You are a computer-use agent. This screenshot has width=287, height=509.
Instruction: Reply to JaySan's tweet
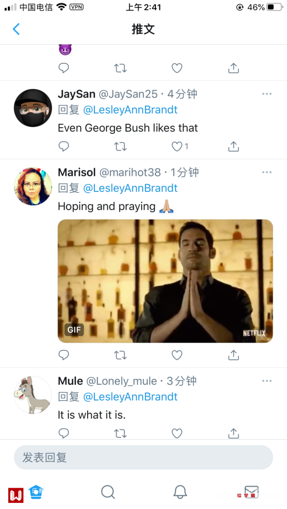(64, 147)
